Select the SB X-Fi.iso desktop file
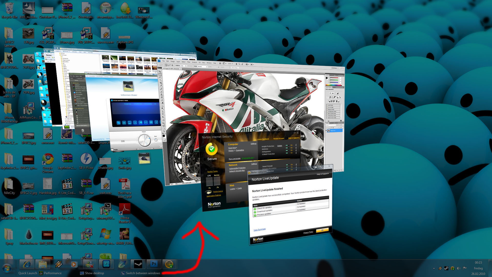Screen dimensions: 492x277 86,161
